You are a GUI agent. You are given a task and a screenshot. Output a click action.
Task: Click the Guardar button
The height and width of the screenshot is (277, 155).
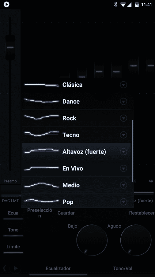pyautogui.click(x=66, y=213)
